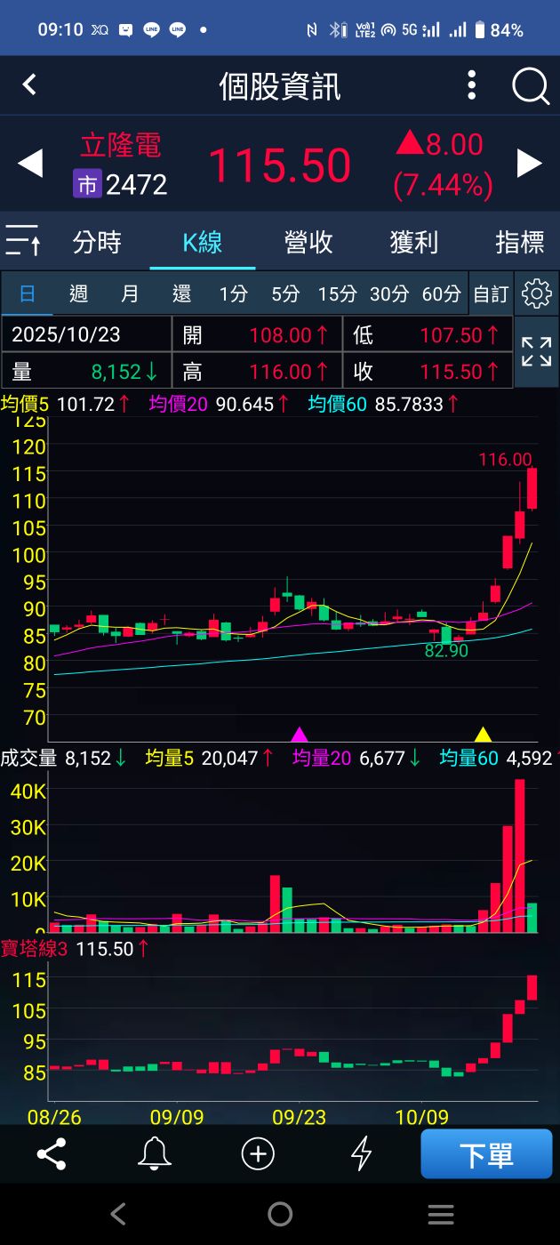The image size is (560, 1245).
Task: Tap the 116.00 high annotation on the chart
Action: (505, 460)
